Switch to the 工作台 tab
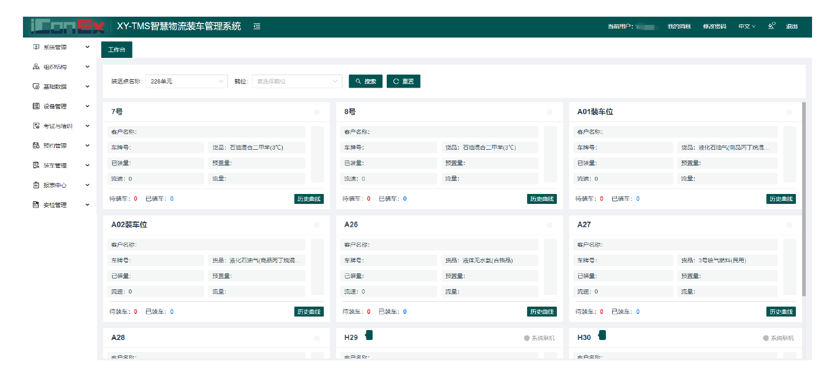This screenshot has width=835, height=377. tap(116, 50)
